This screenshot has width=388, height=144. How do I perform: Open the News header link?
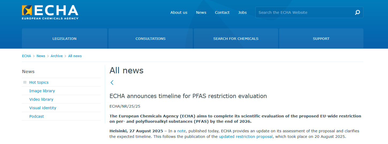coord(201,12)
